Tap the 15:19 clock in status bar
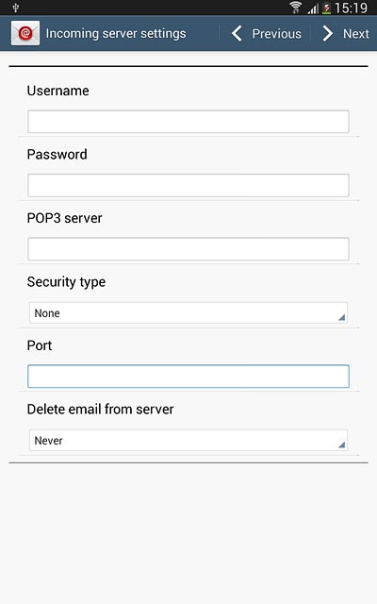Viewport: 377px width, 604px height. coord(351,8)
